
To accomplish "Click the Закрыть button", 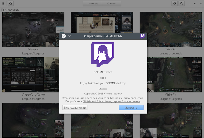I will tap(131, 108).
